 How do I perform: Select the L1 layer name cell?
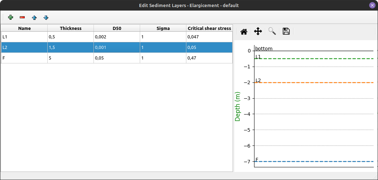24,37
